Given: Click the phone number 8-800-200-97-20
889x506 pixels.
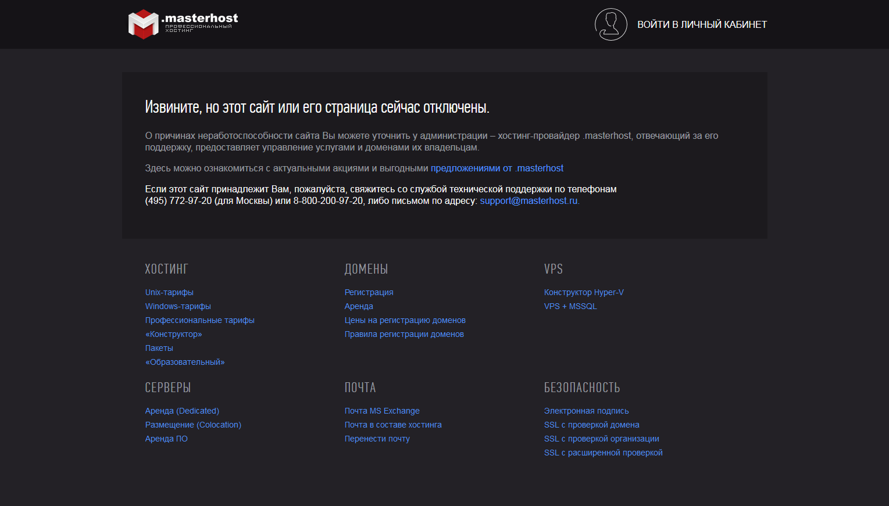Looking at the screenshot, I should [x=328, y=201].
